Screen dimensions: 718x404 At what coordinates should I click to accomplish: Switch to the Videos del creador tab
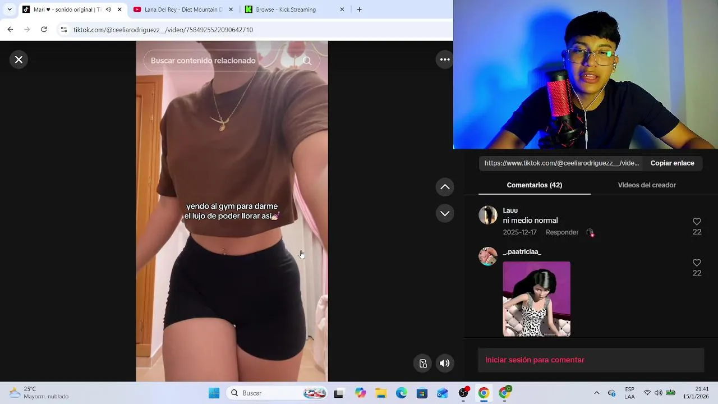click(647, 185)
